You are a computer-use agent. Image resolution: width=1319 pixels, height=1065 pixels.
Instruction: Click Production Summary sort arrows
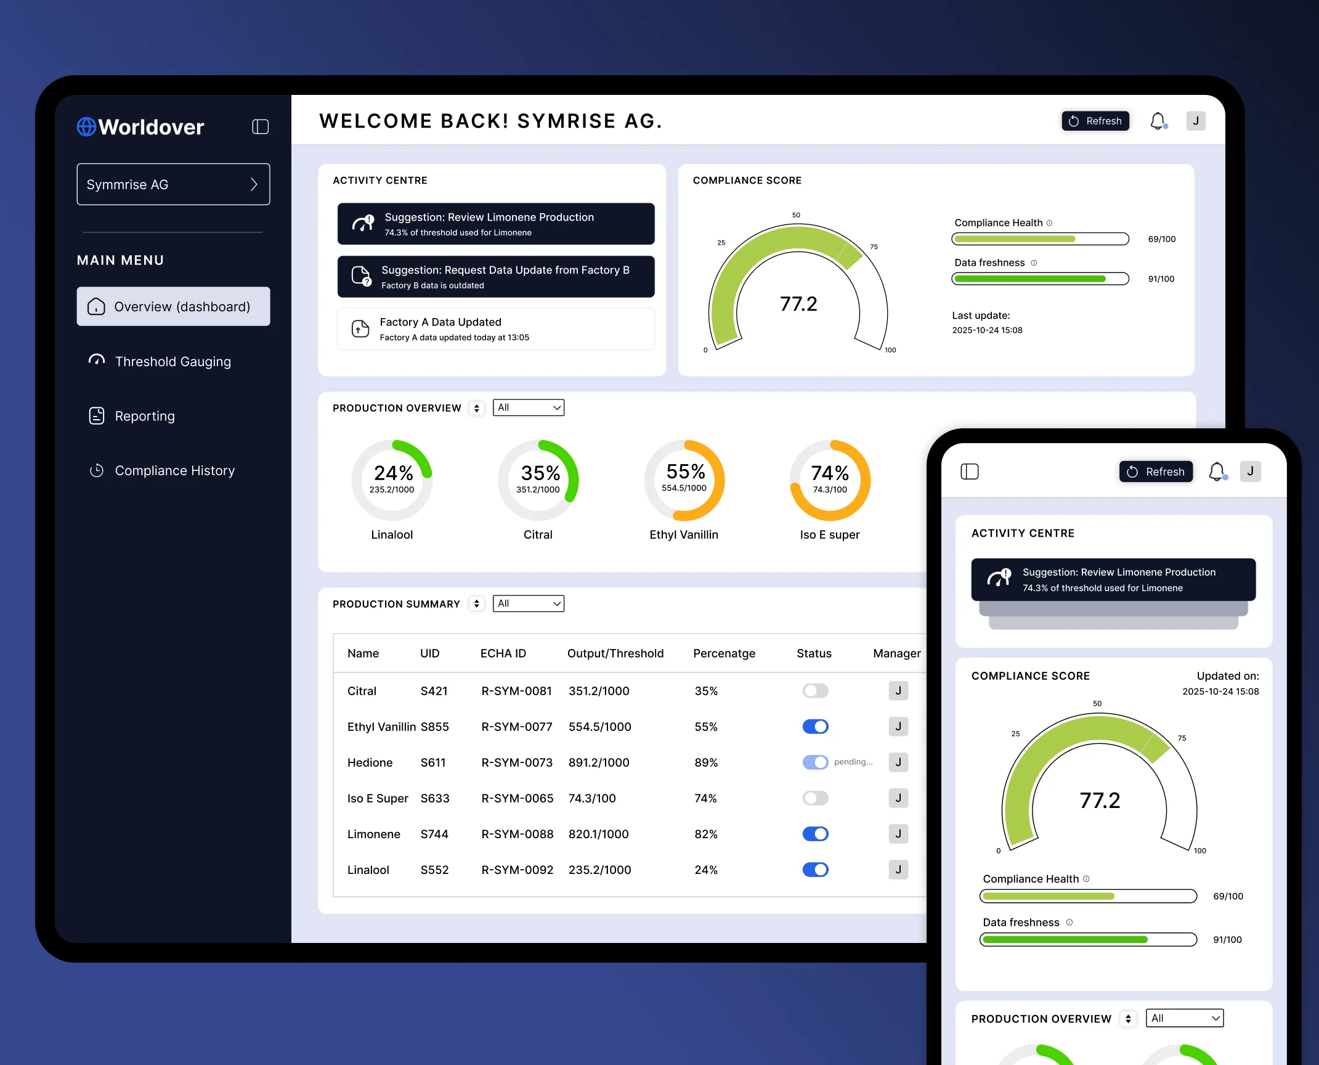(x=477, y=605)
